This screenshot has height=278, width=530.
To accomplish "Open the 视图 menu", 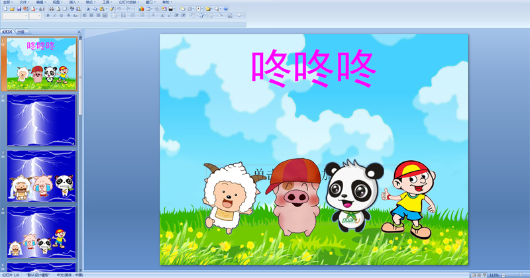I will coord(56,3).
